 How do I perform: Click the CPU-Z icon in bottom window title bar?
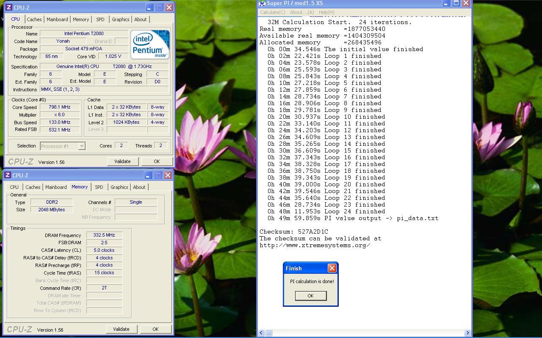(8, 175)
